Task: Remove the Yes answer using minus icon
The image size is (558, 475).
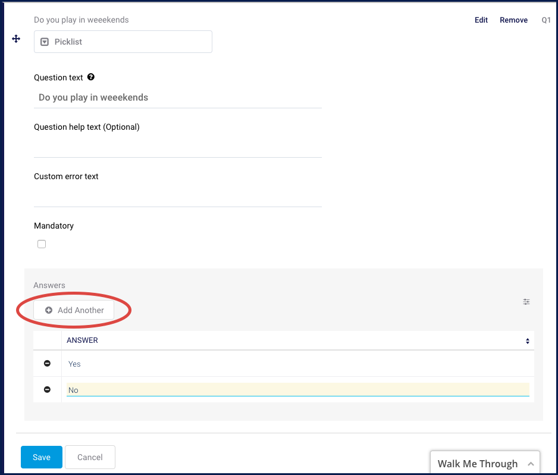Action: pyautogui.click(x=47, y=363)
